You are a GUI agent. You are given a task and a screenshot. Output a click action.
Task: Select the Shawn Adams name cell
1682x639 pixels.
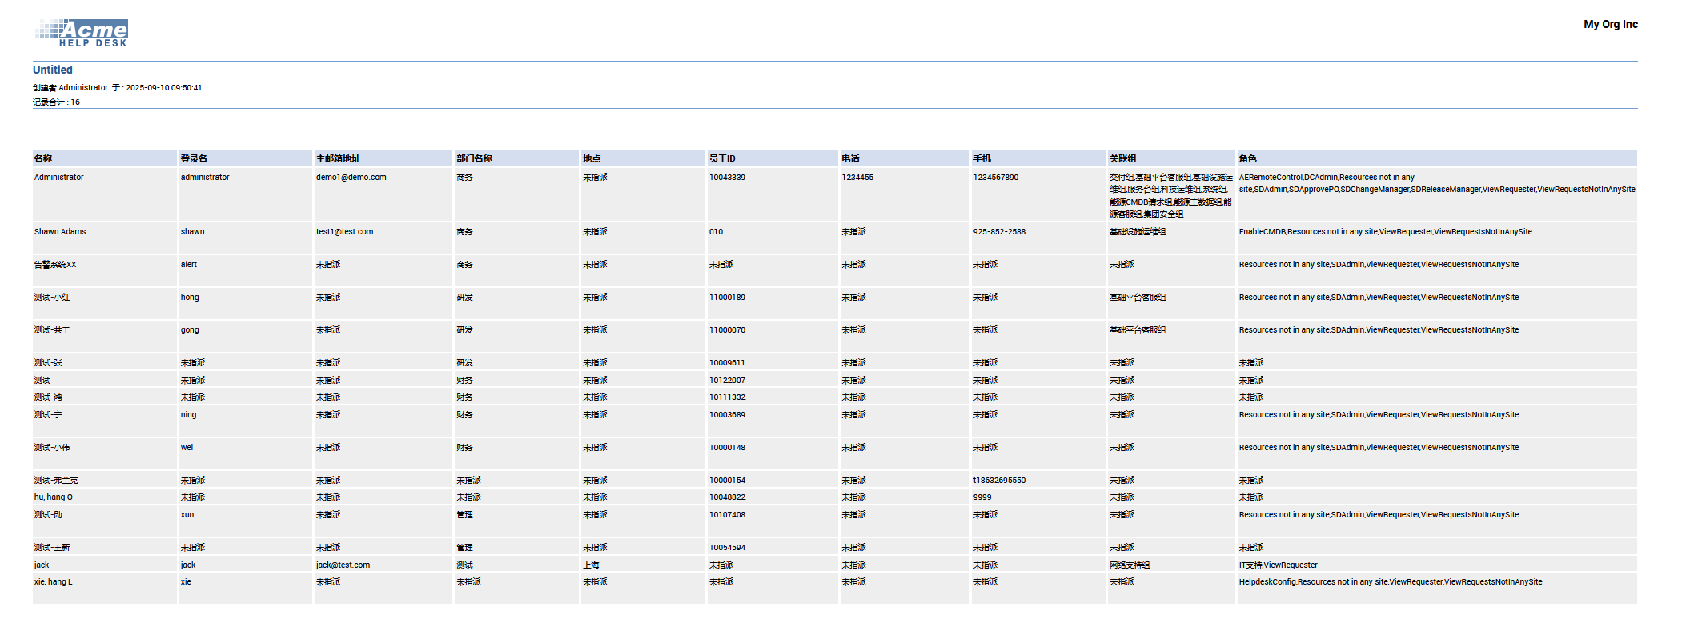pos(60,232)
